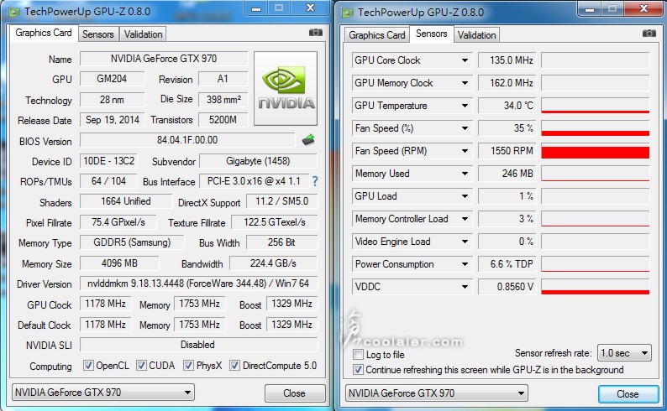Toggle the CUDA checkbox
Screen dimensions: 667x411
tap(141, 366)
